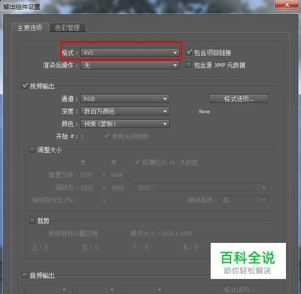Toggle the 使用合成帧数 checkbox
Screen dimensions: 301x294
(107, 136)
